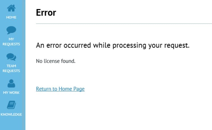Click the Home house icon
This screenshot has width=212, height=130.
[11, 8]
